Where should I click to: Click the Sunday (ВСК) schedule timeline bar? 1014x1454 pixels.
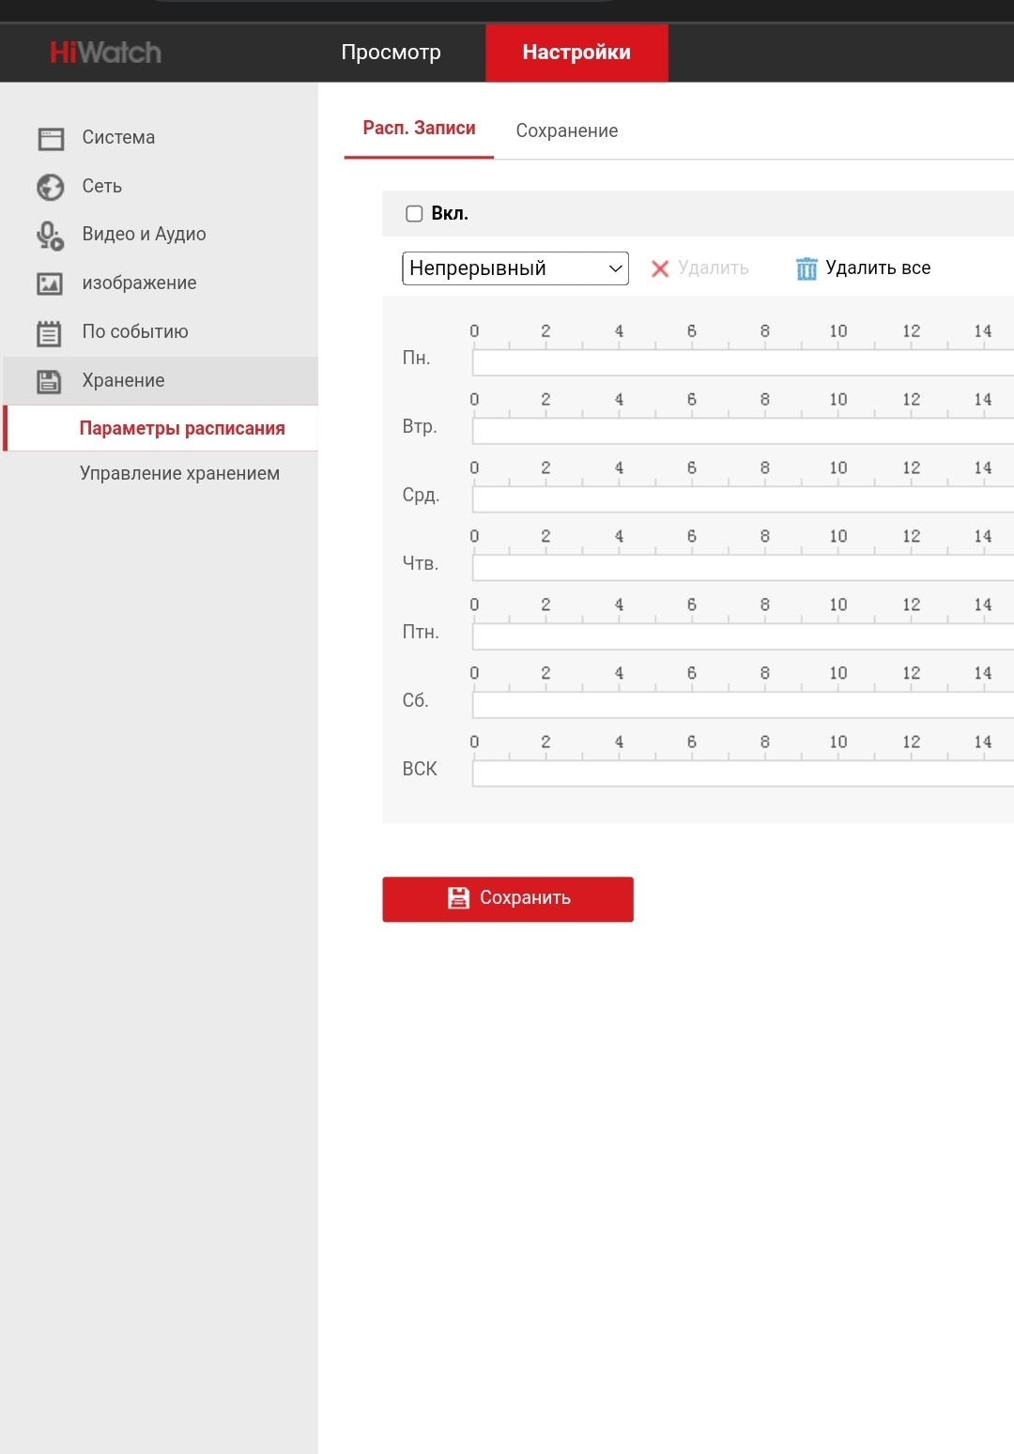742,773
